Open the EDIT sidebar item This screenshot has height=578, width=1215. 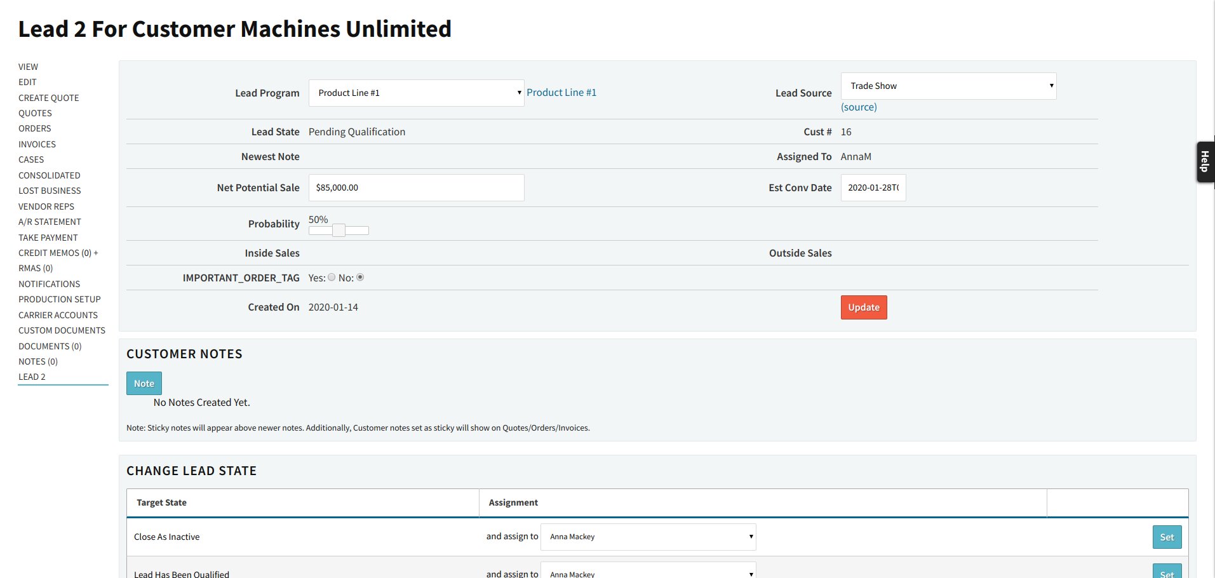click(x=27, y=82)
